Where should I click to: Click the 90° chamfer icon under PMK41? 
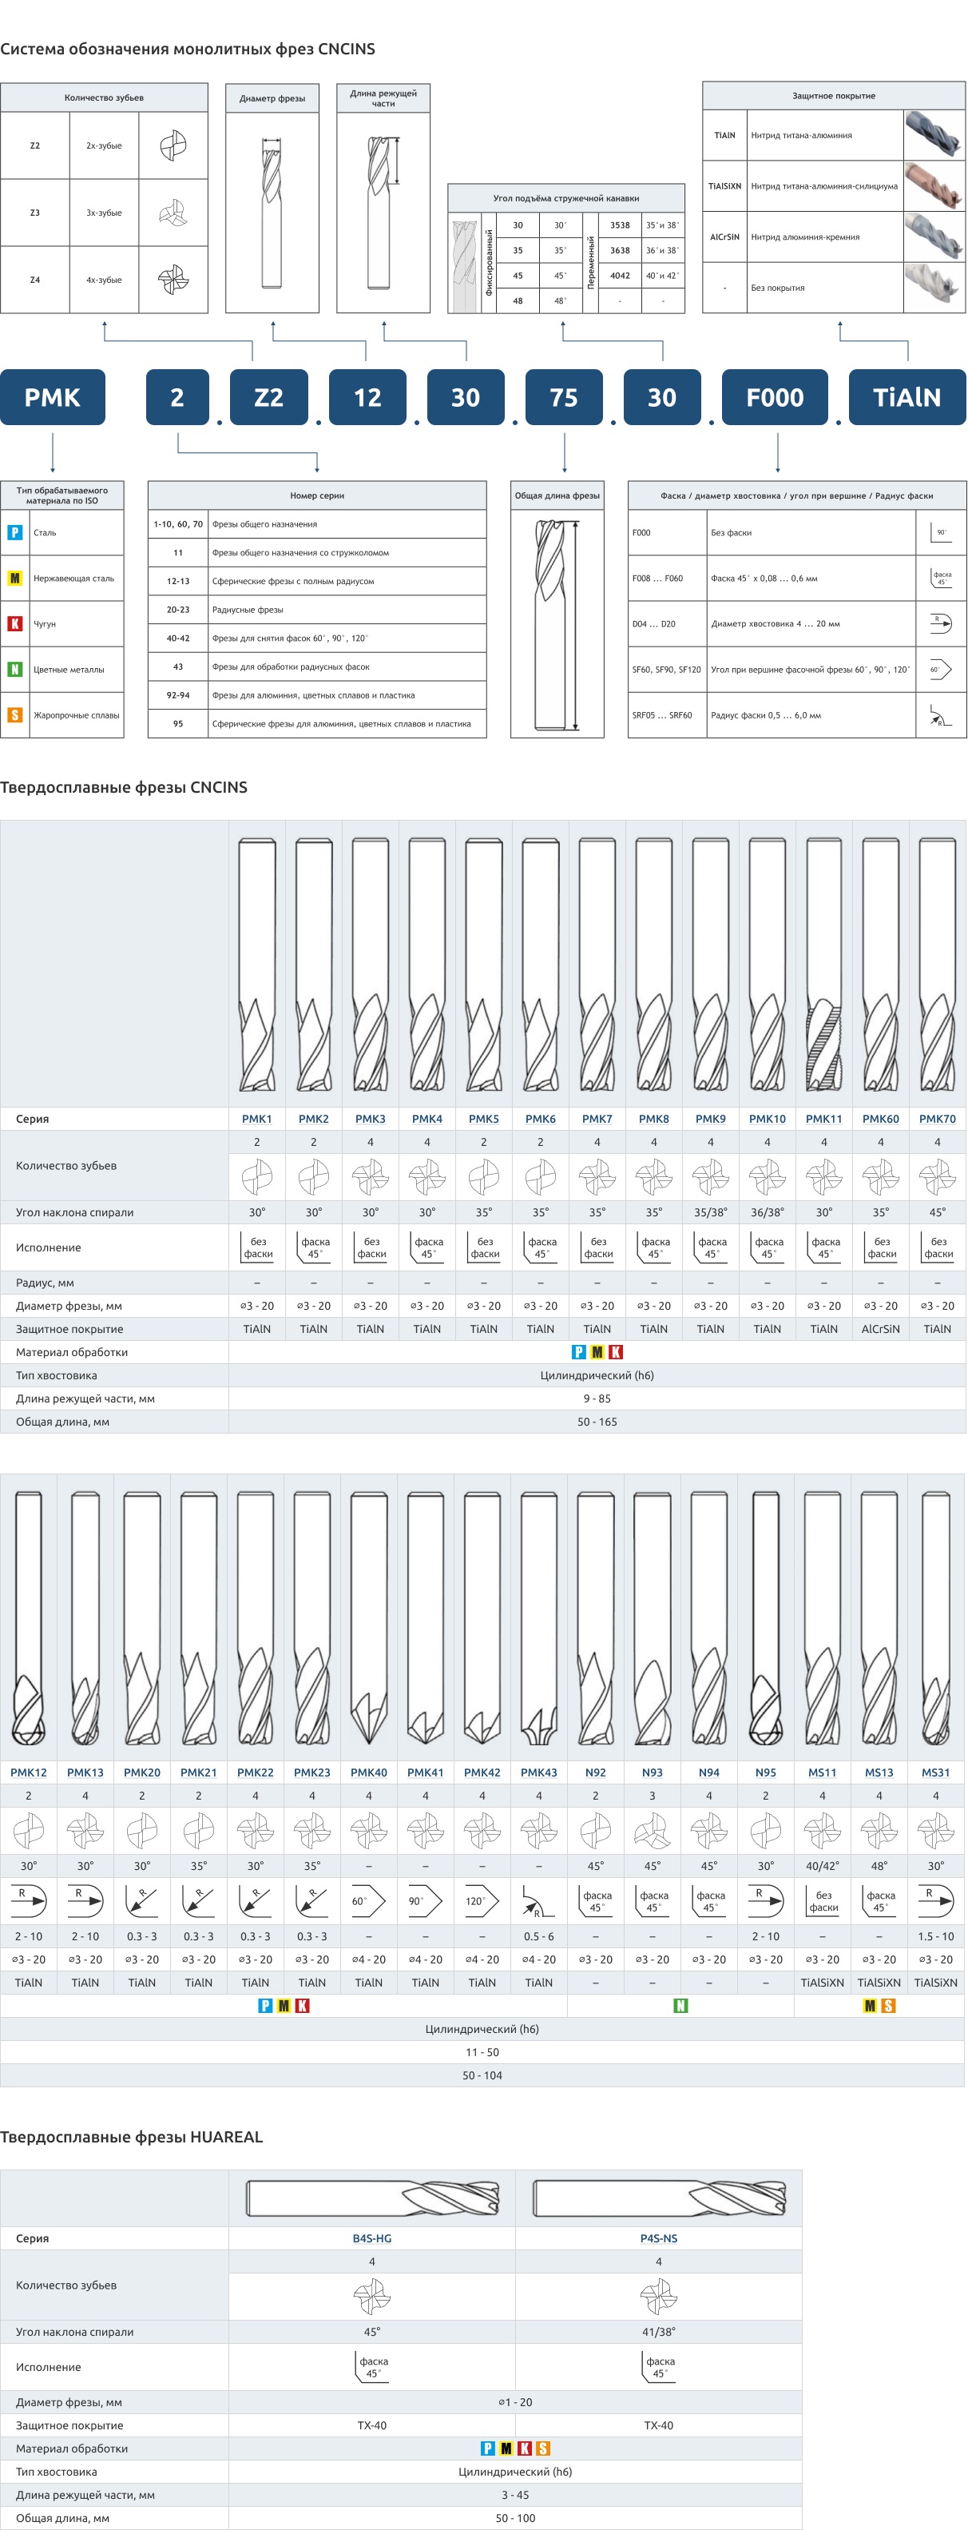(425, 1900)
